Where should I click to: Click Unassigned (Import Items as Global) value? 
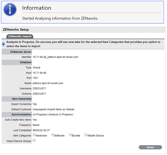coord(54,109)
